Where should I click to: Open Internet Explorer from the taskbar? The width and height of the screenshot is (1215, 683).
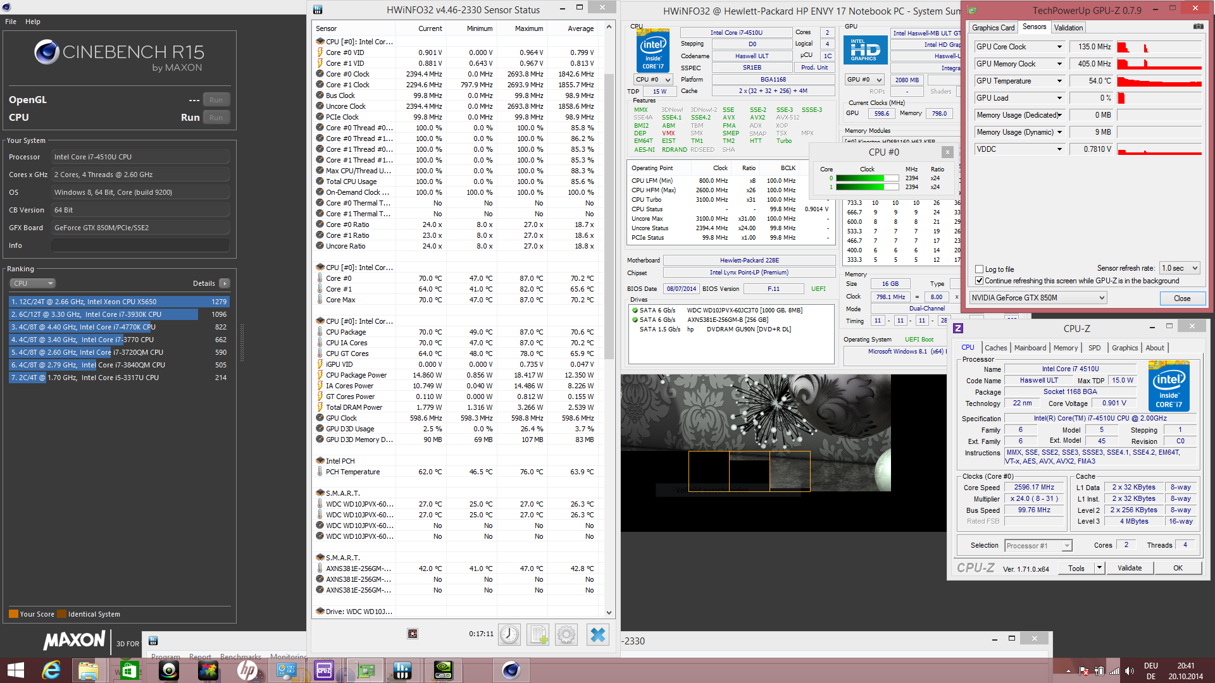coord(51,670)
